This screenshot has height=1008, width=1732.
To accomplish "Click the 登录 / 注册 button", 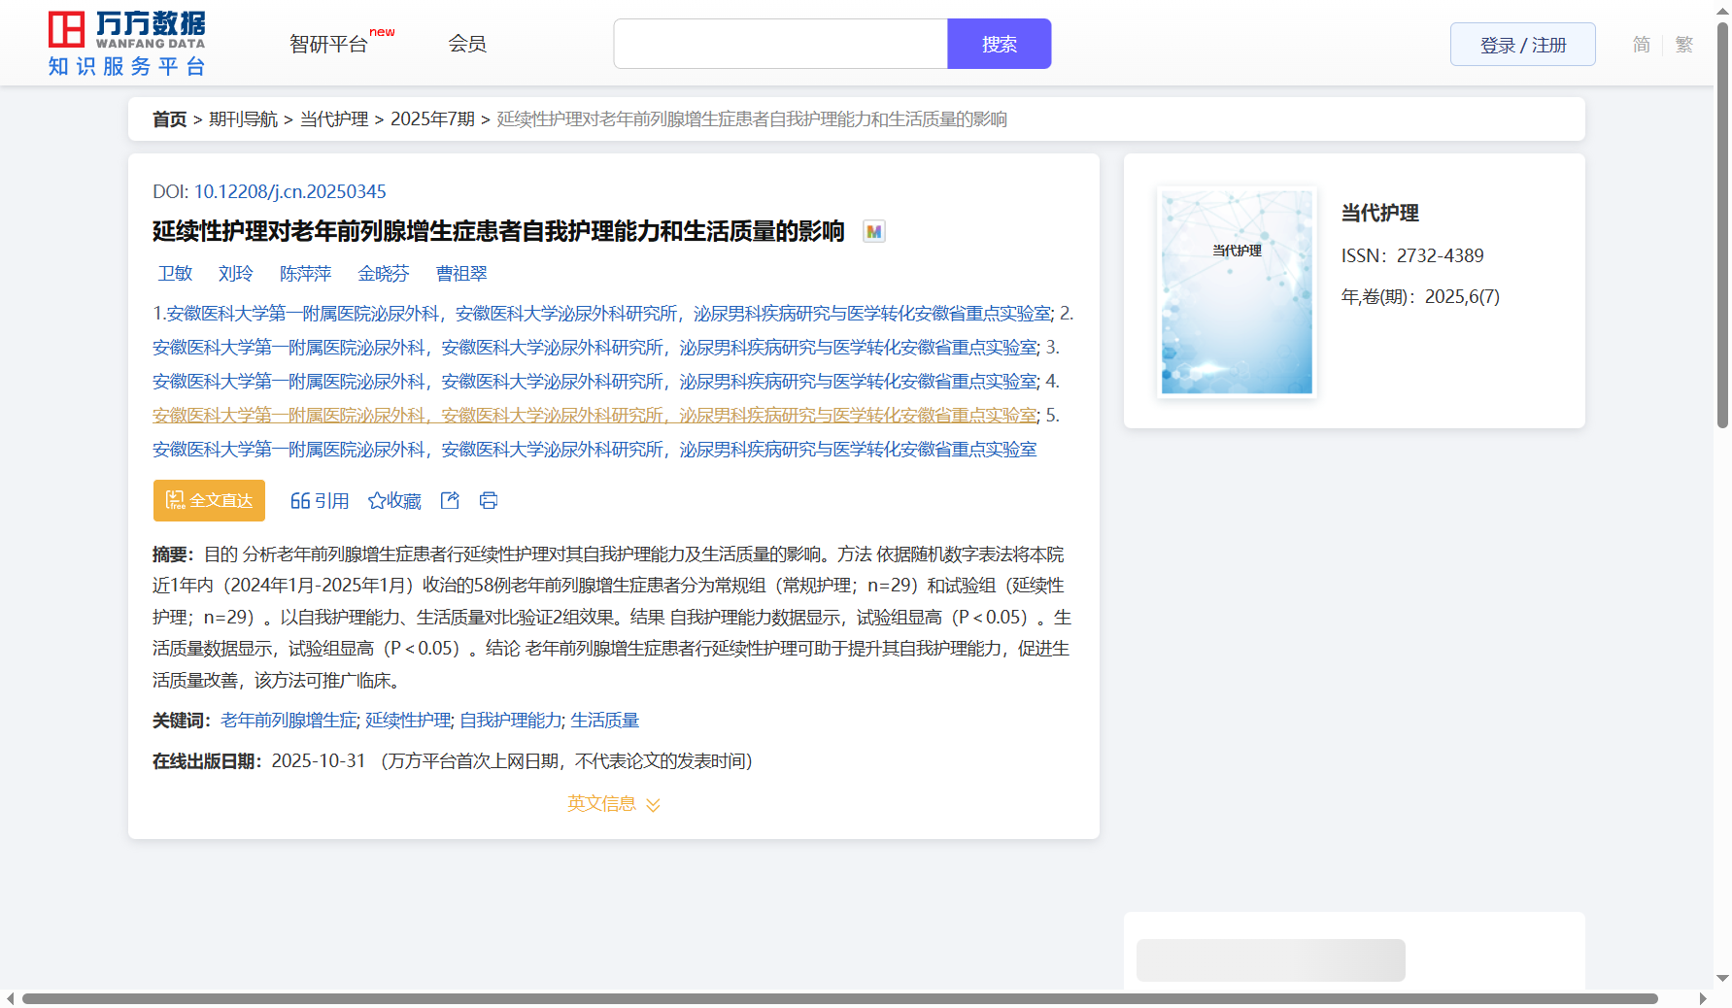I will tap(1522, 45).
